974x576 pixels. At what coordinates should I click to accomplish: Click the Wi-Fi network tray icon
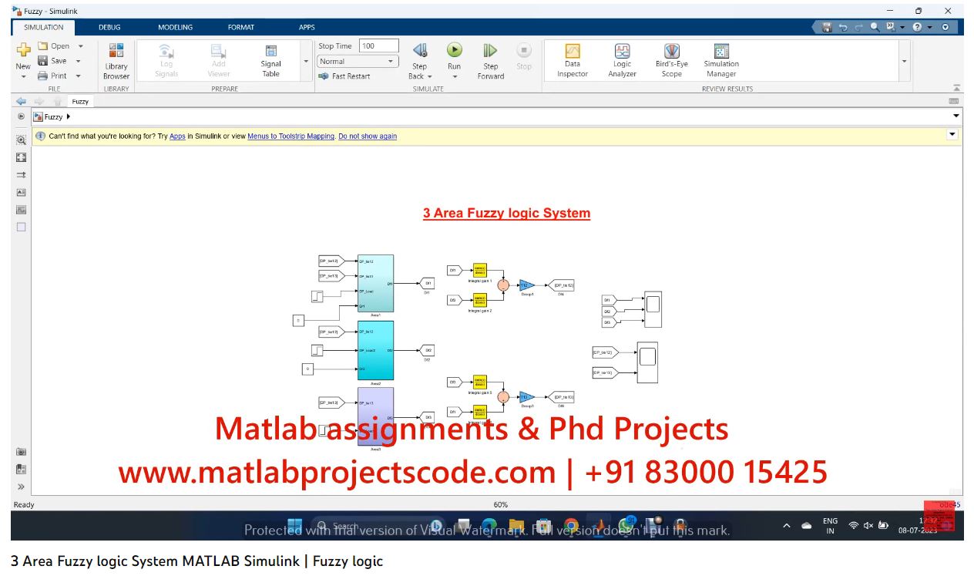click(x=853, y=526)
